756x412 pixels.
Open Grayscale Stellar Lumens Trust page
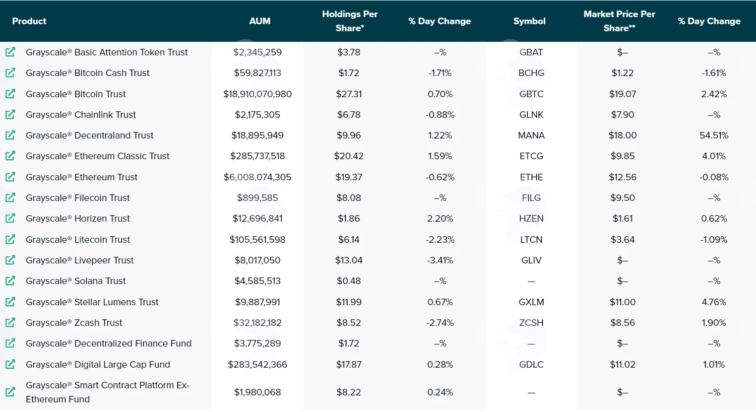(92, 302)
